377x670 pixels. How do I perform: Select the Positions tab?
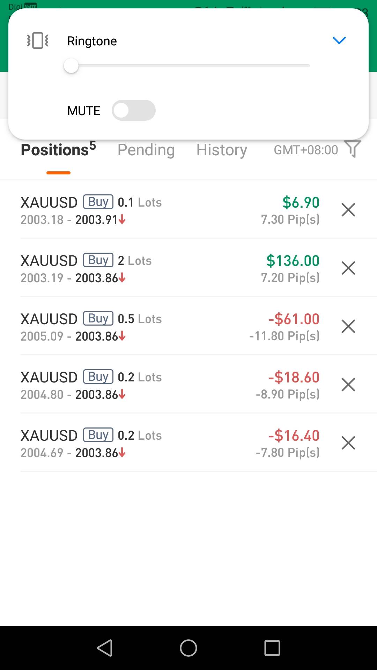58,150
